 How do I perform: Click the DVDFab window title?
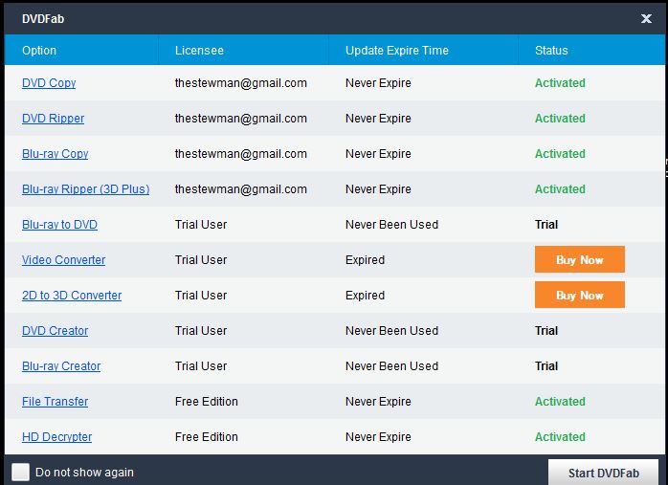pos(43,19)
